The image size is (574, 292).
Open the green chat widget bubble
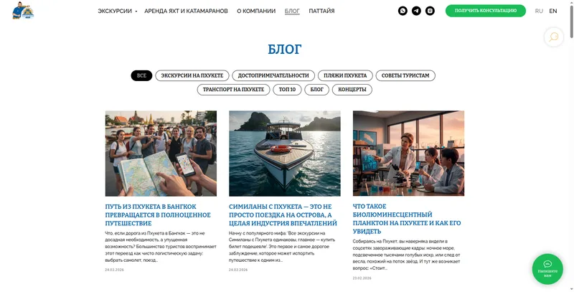click(x=547, y=269)
